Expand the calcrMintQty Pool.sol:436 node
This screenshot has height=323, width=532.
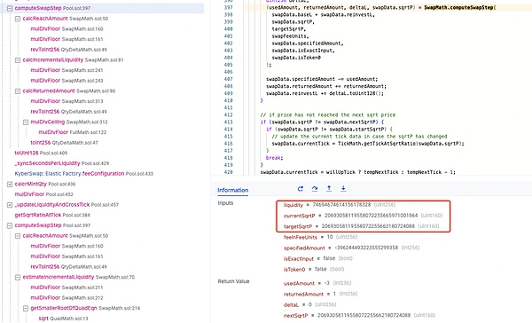click(x=10, y=184)
